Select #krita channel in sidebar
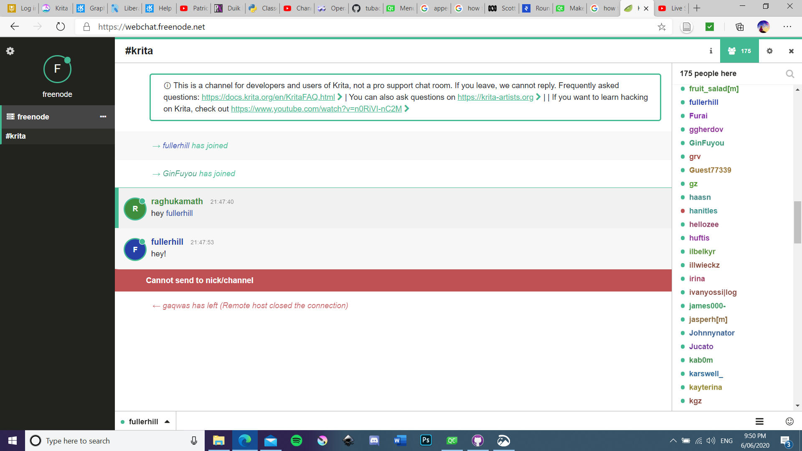Image resolution: width=802 pixels, height=451 pixels. click(x=16, y=136)
